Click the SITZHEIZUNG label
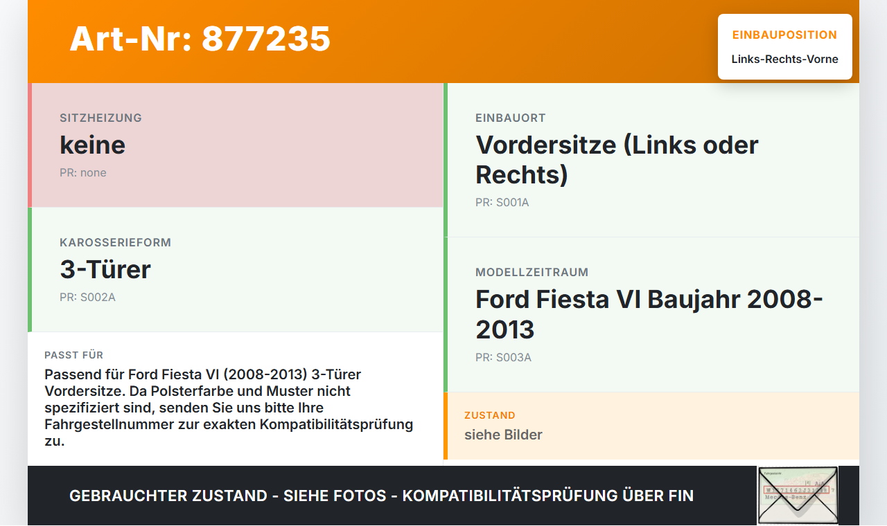The image size is (887, 526). tap(100, 118)
